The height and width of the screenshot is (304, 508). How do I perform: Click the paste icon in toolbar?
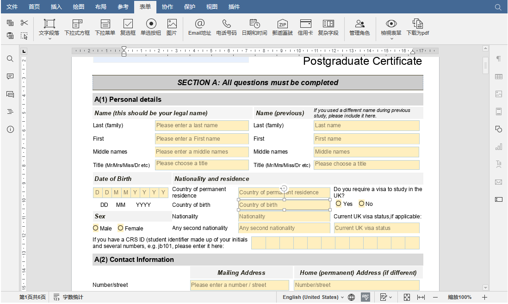click(10, 35)
